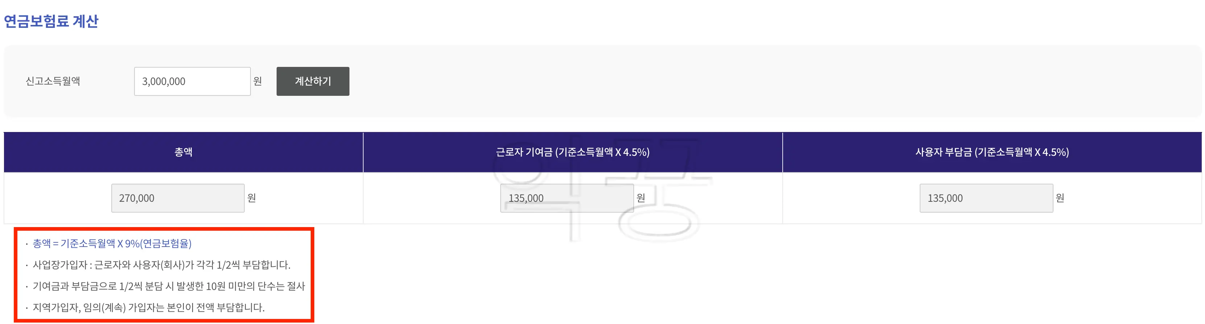Click the 신고소득월액 input field
This screenshot has width=1205, height=324.
pyautogui.click(x=192, y=81)
